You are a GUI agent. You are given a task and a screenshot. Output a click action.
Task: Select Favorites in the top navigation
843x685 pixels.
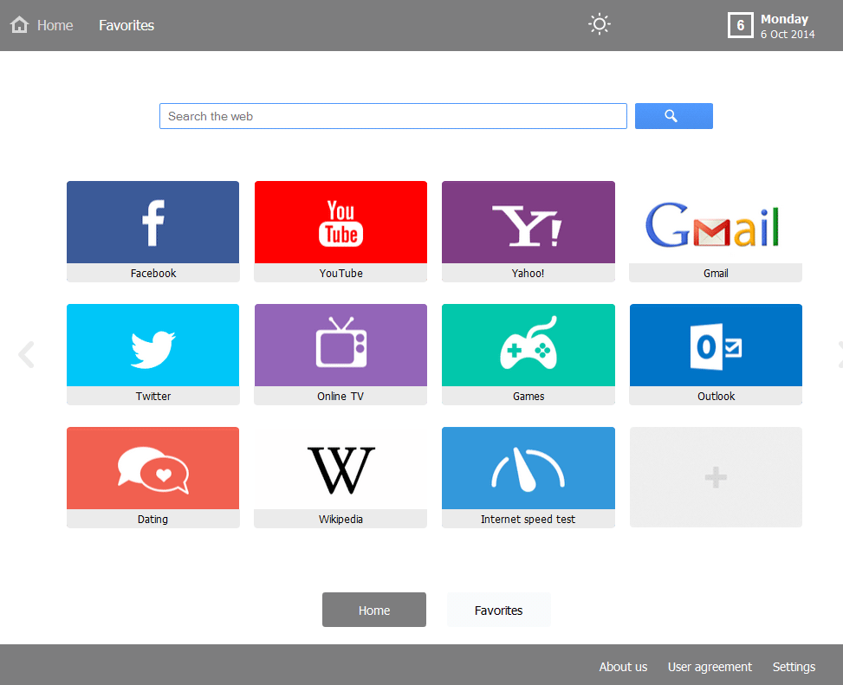126,25
